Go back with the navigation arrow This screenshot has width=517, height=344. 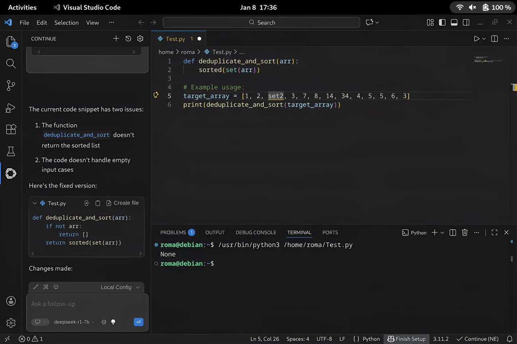coord(141,23)
